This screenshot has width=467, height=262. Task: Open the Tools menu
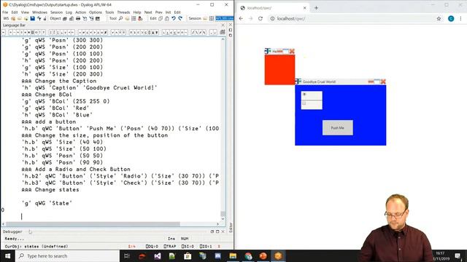tap(109, 12)
